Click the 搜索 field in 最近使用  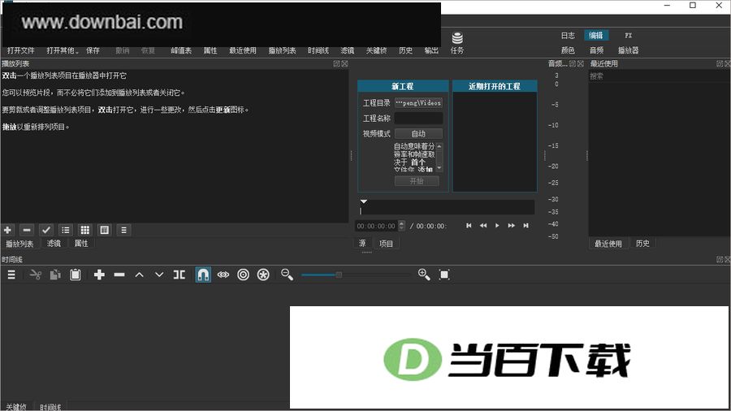tap(660, 76)
